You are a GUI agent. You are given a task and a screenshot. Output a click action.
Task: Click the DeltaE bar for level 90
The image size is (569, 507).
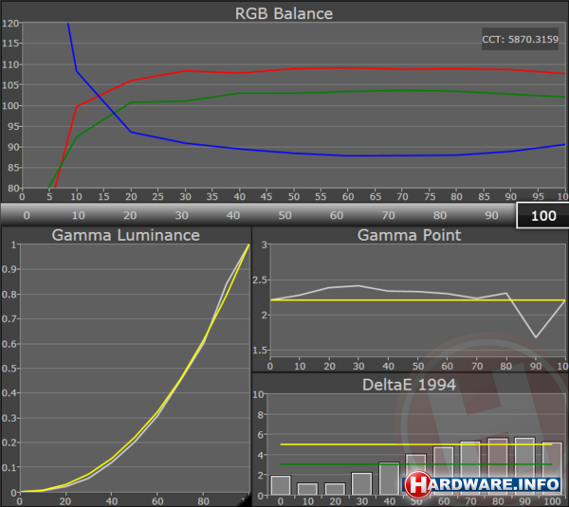pos(524,466)
